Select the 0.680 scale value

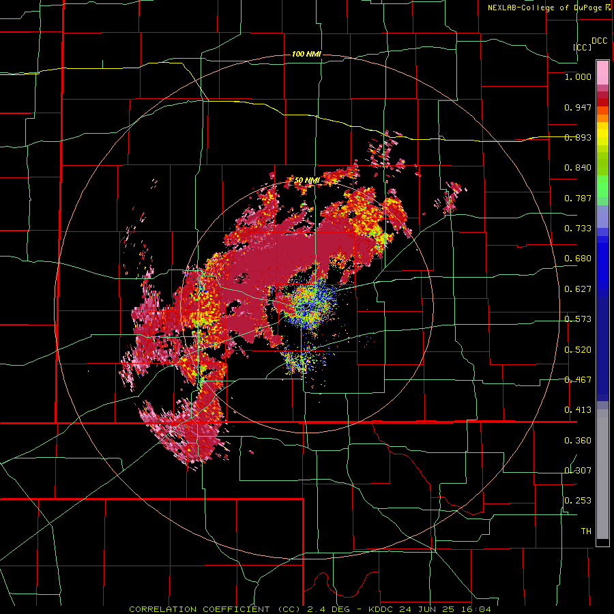(x=578, y=259)
